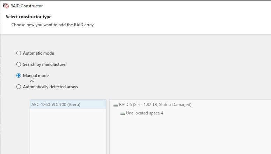The height and width of the screenshot is (154, 271).
Task: Select ARC-1260-VOL#00 (Areca) list entry
Action: 68,104
